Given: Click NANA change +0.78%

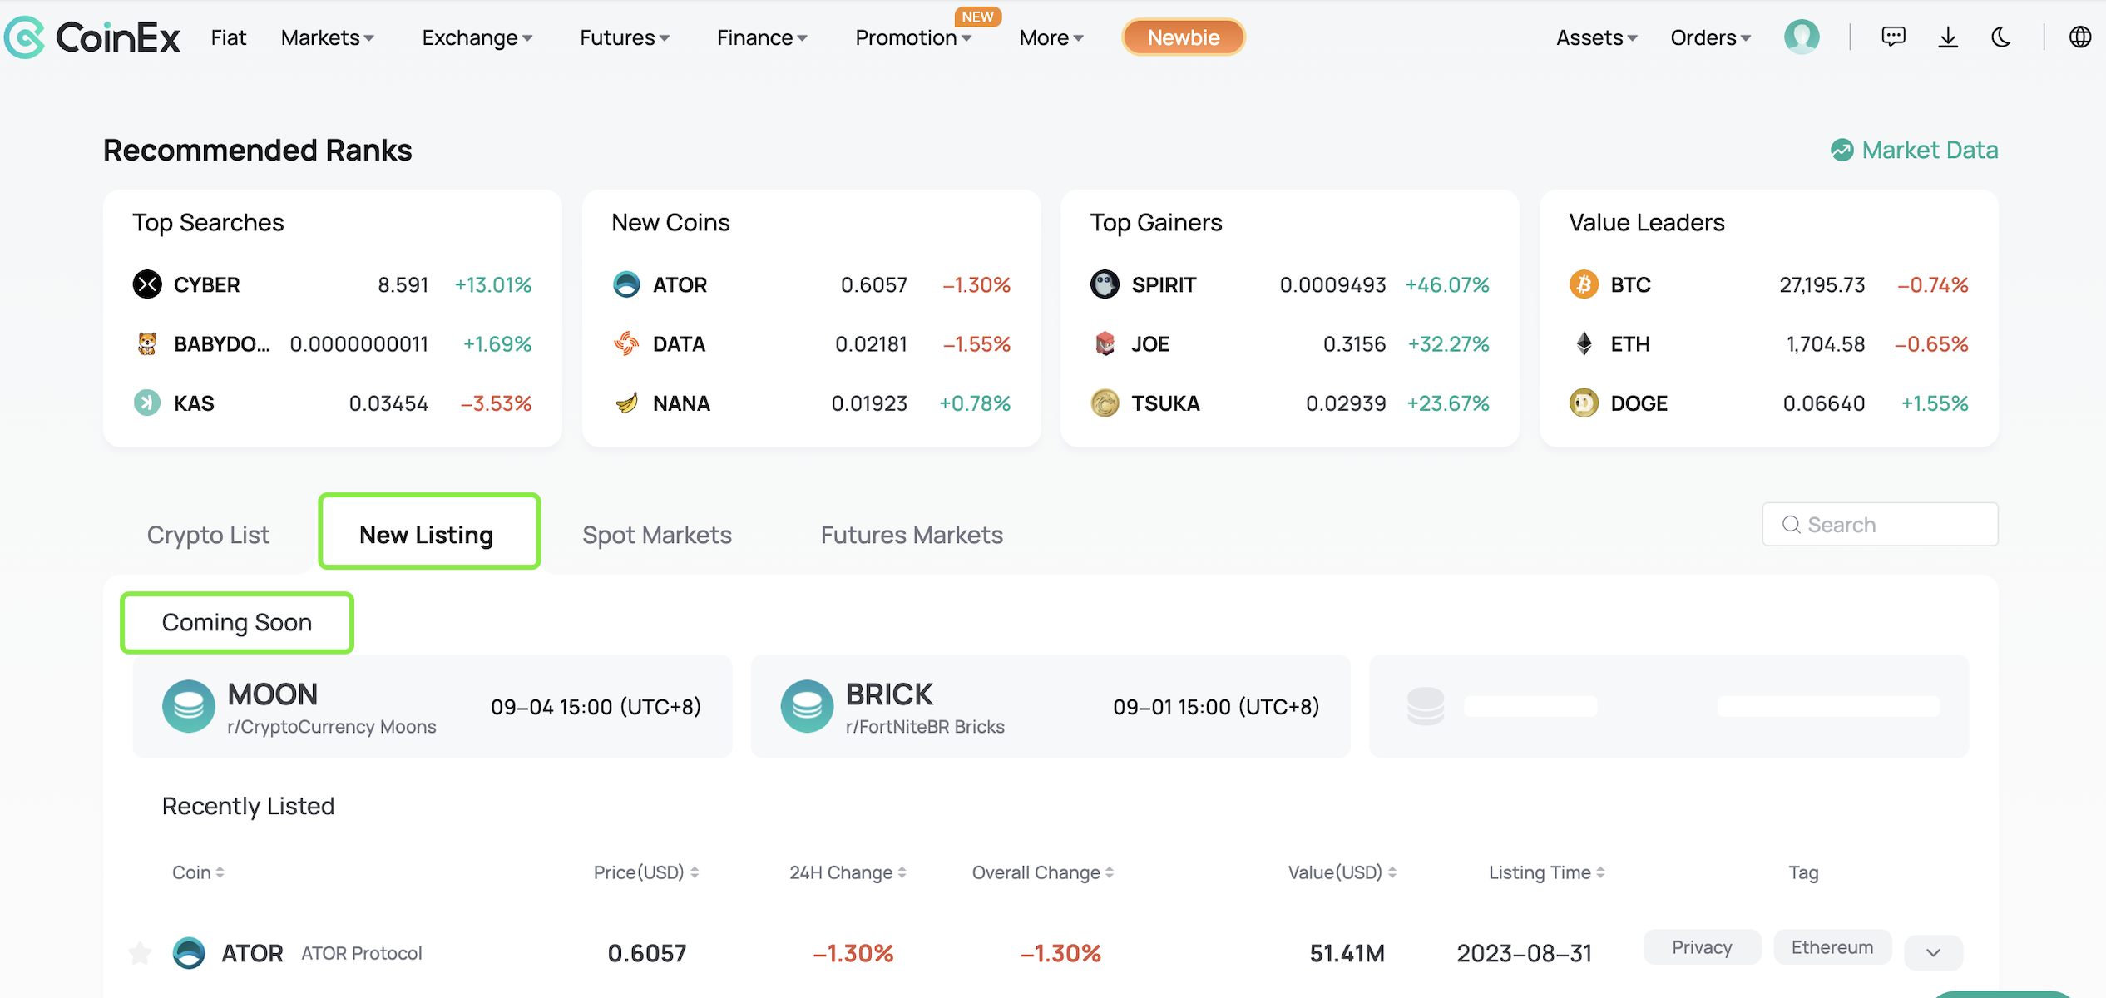Looking at the screenshot, I should coord(974,403).
